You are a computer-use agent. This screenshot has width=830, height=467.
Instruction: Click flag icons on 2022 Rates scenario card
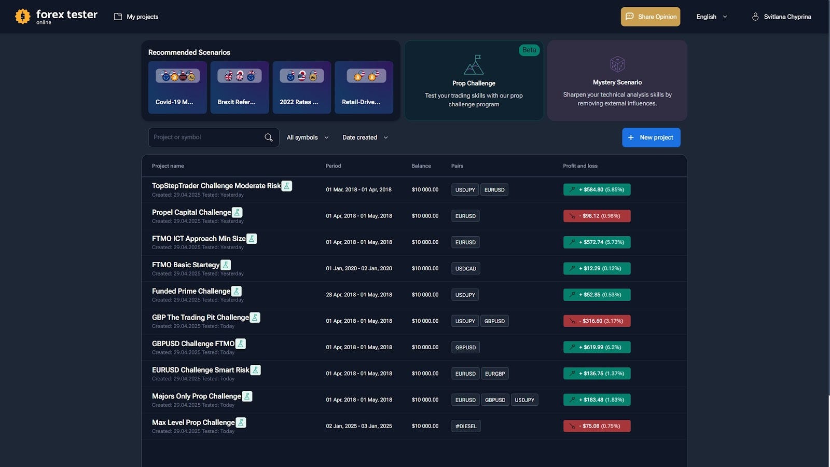coord(302,76)
